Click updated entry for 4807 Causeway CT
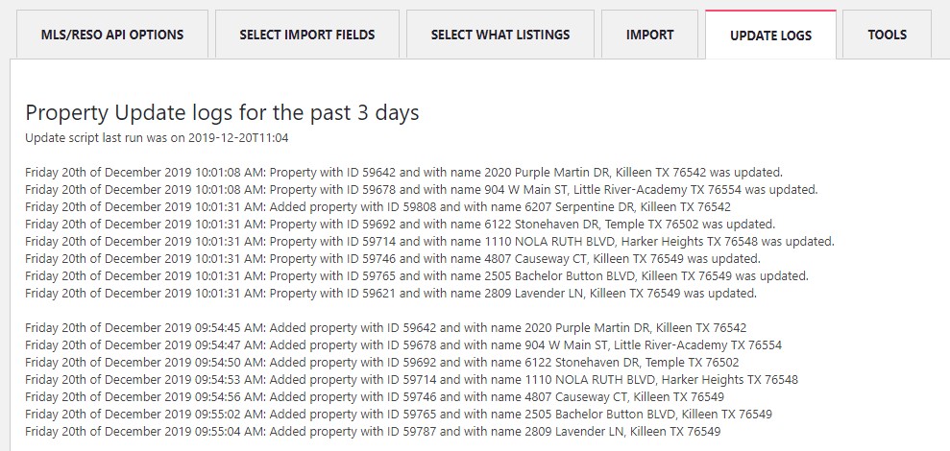The height and width of the screenshot is (451, 950). [393, 258]
